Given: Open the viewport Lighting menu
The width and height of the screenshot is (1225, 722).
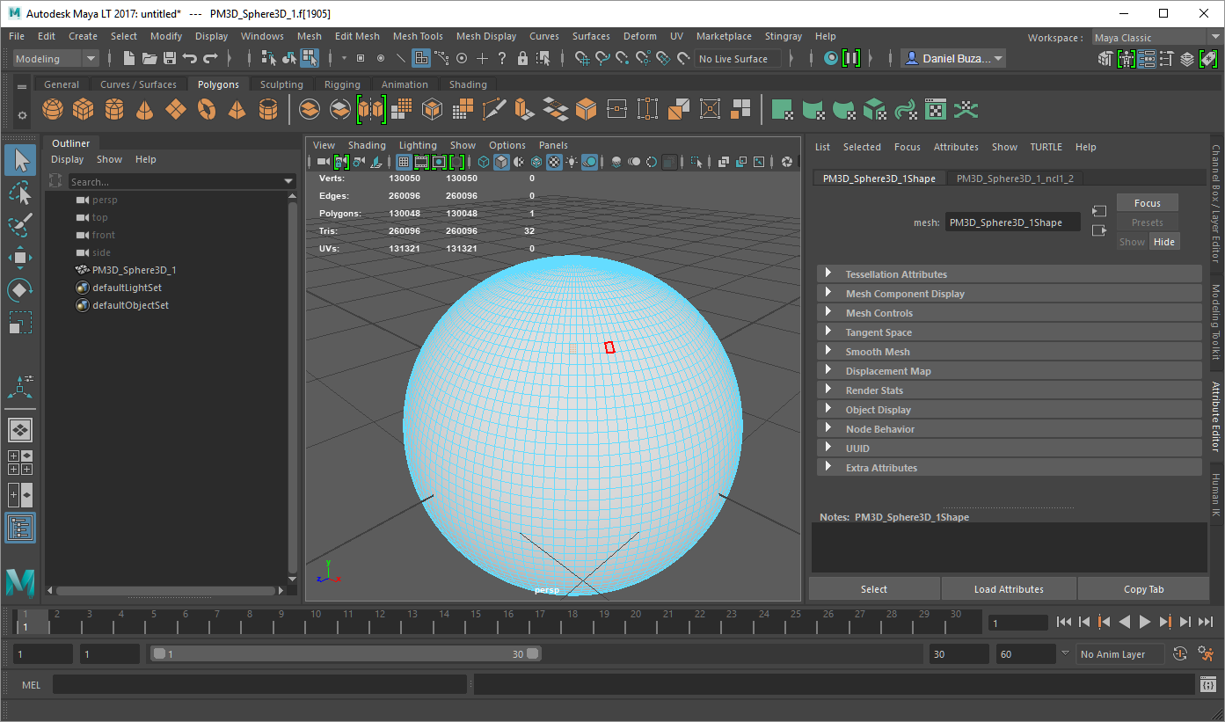Looking at the screenshot, I should [x=418, y=145].
